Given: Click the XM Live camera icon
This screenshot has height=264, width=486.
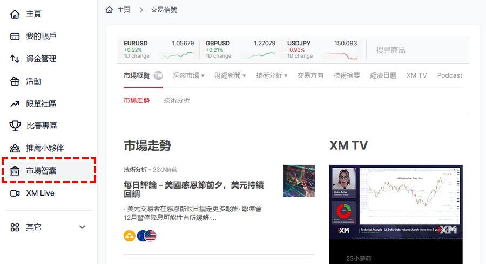Looking at the screenshot, I should (15, 193).
